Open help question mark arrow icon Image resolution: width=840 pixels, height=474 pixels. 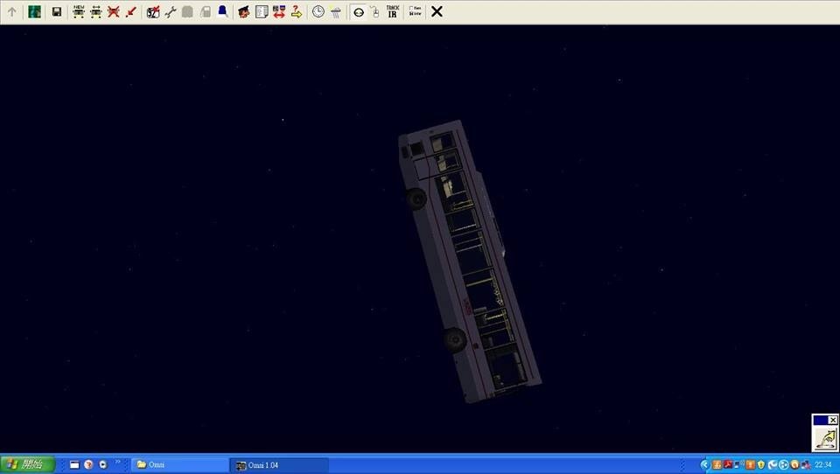tap(297, 11)
